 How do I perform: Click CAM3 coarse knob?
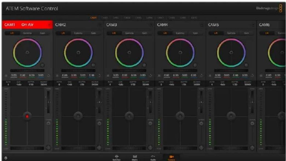[150, 124]
